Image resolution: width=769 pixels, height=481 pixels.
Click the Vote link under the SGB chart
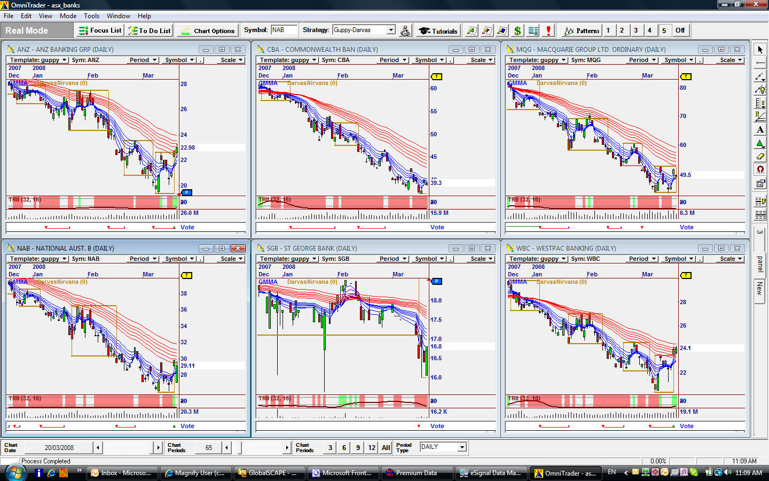437,426
